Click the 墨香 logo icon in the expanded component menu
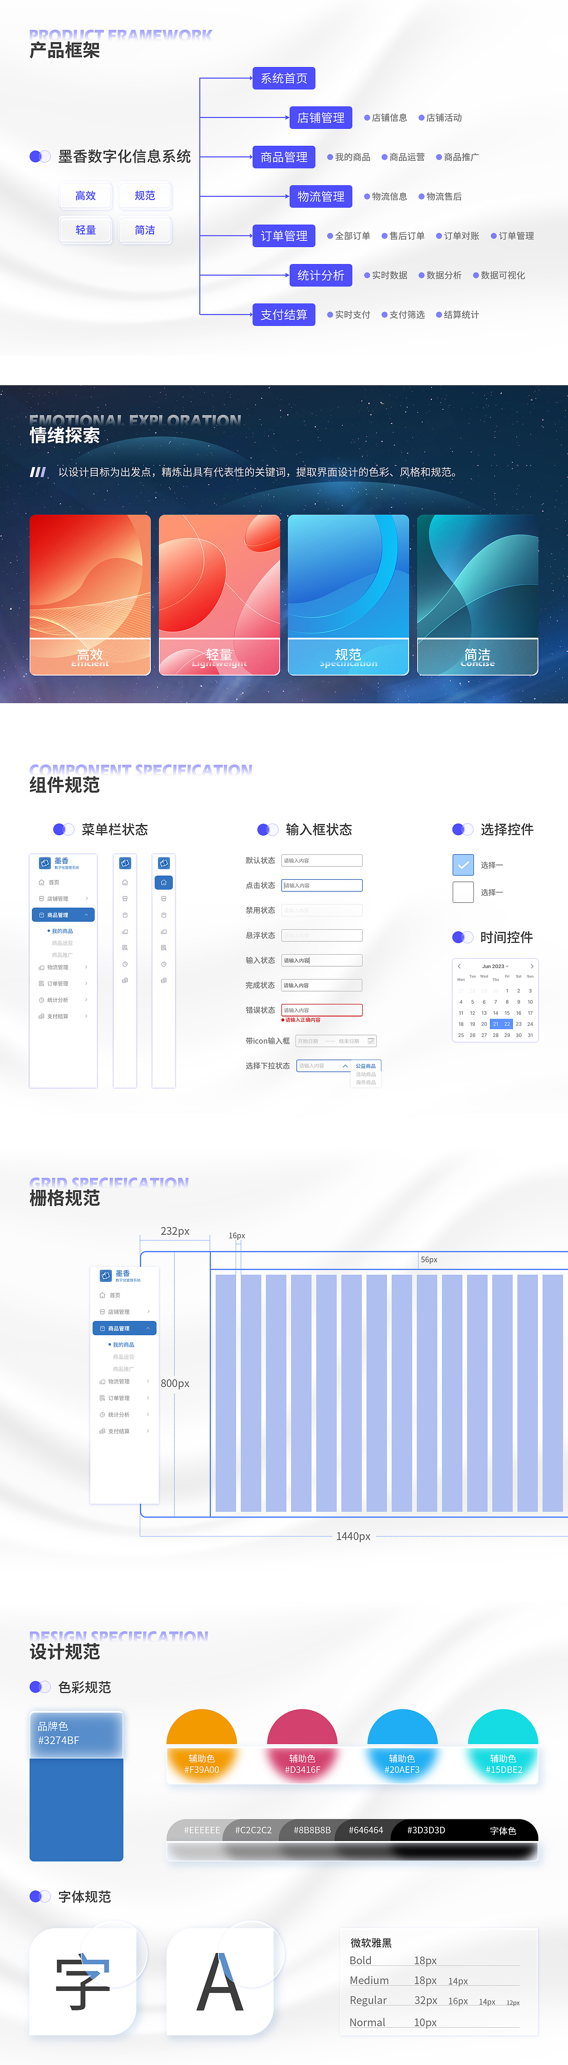Viewport: 568px width, 2065px height. tap(45, 863)
